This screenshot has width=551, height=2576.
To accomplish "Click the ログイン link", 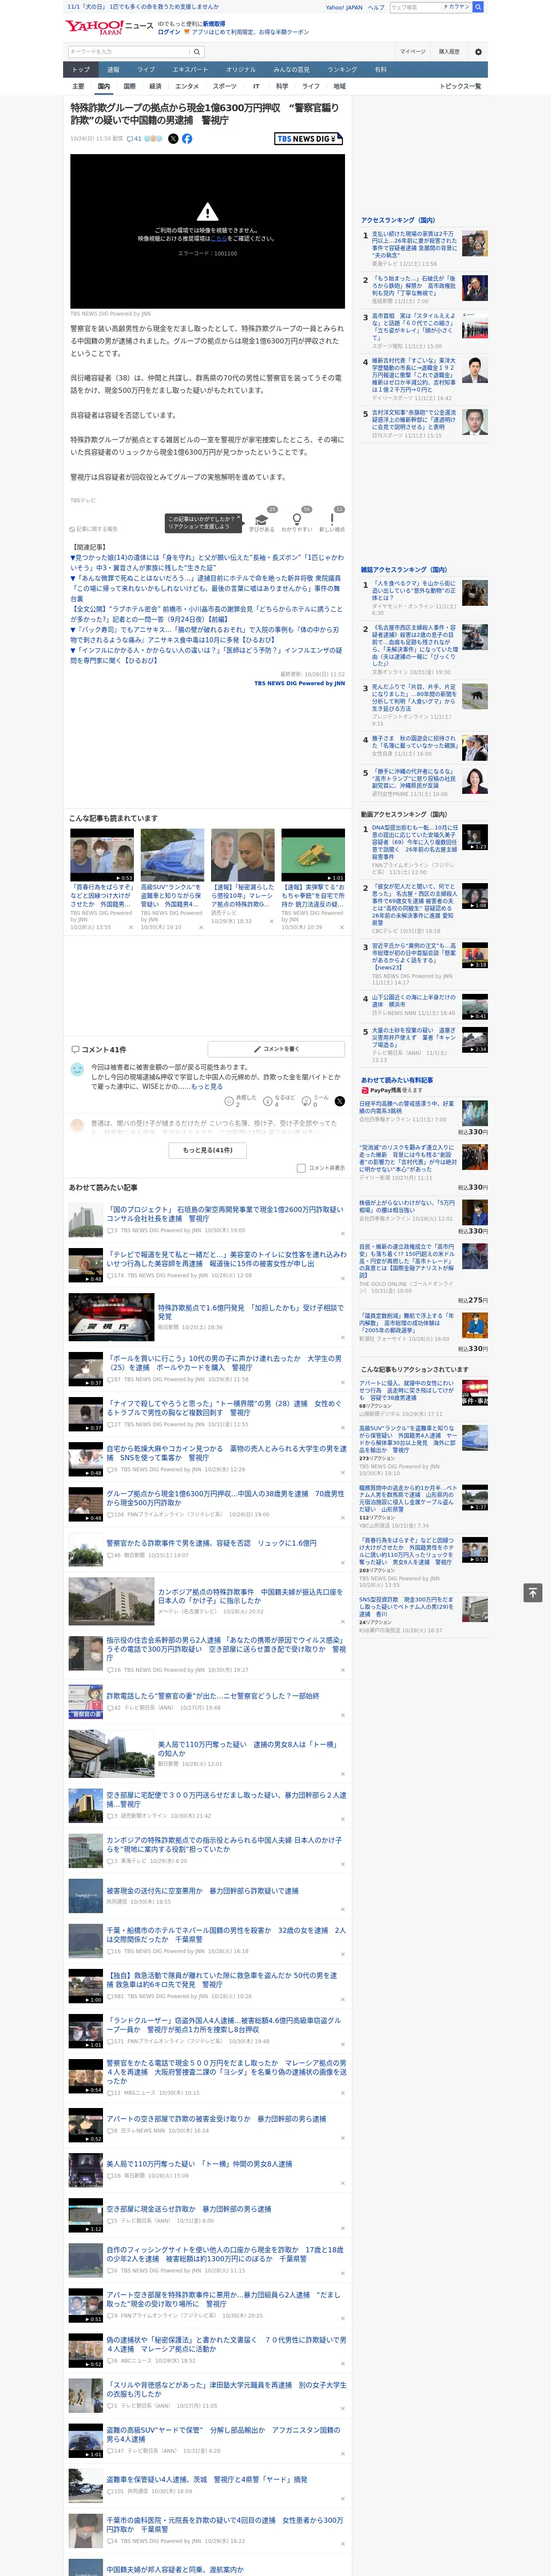I will click(169, 32).
